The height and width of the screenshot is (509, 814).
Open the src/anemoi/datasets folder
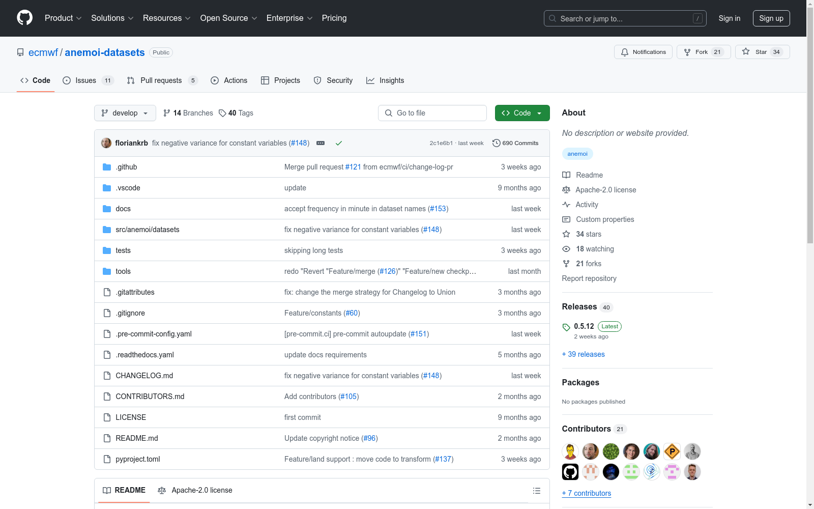click(148, 230)
